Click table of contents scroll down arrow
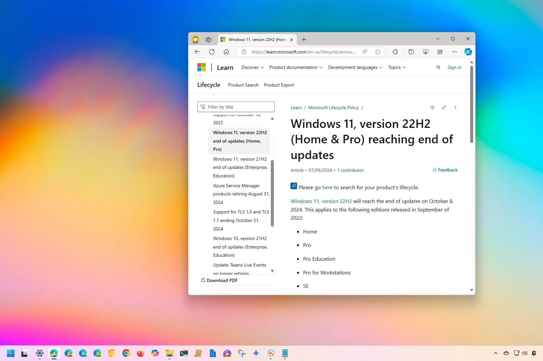Viewport: 543px width, 361px height. pyautogui.click(x=272, y=271)
